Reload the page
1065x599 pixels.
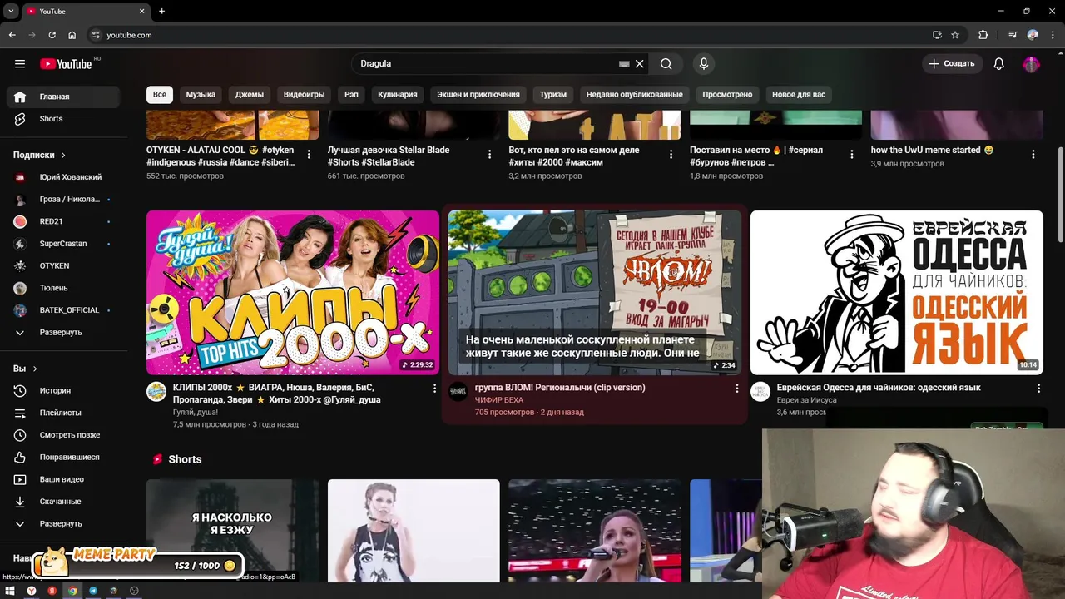tap(52, 35)
